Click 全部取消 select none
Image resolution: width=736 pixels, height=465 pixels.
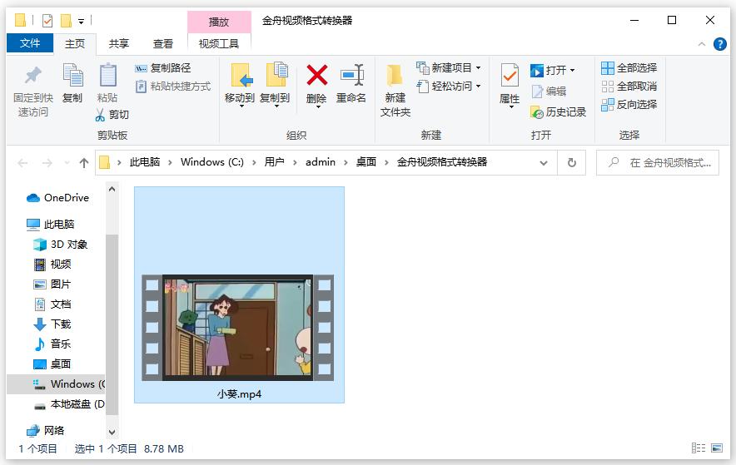pos(629,87)
